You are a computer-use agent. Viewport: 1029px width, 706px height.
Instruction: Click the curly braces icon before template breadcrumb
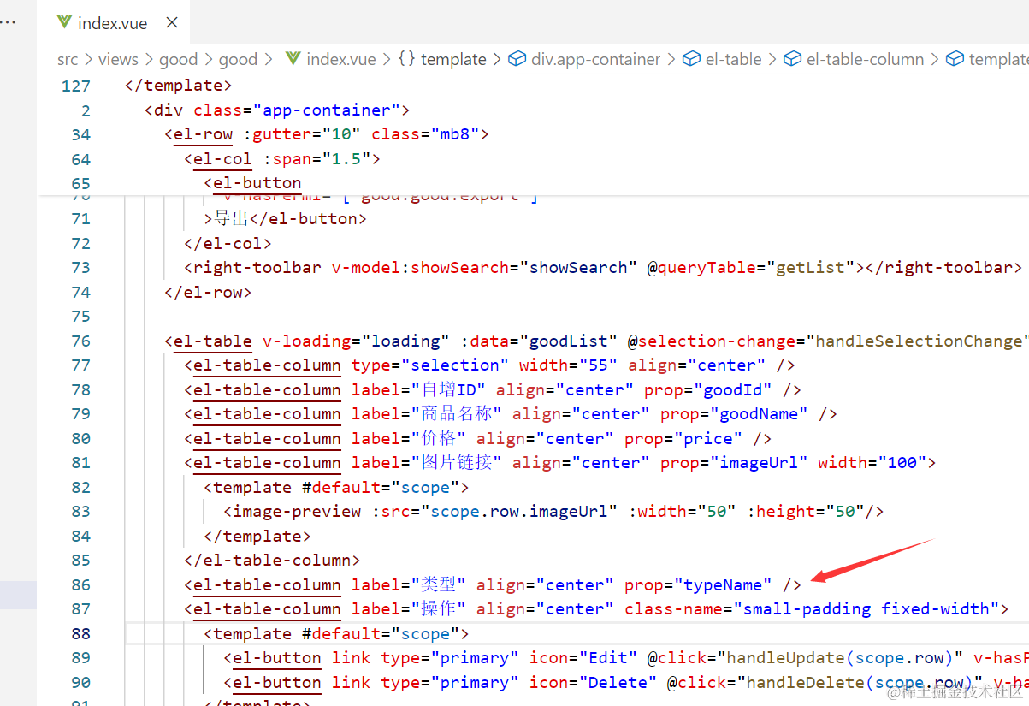click(x=407, y=59)
